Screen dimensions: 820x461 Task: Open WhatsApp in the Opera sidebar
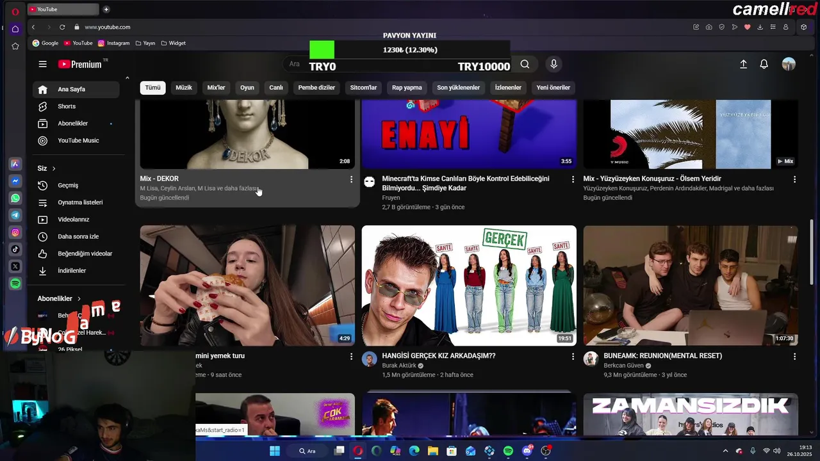[x=15, y=198]
